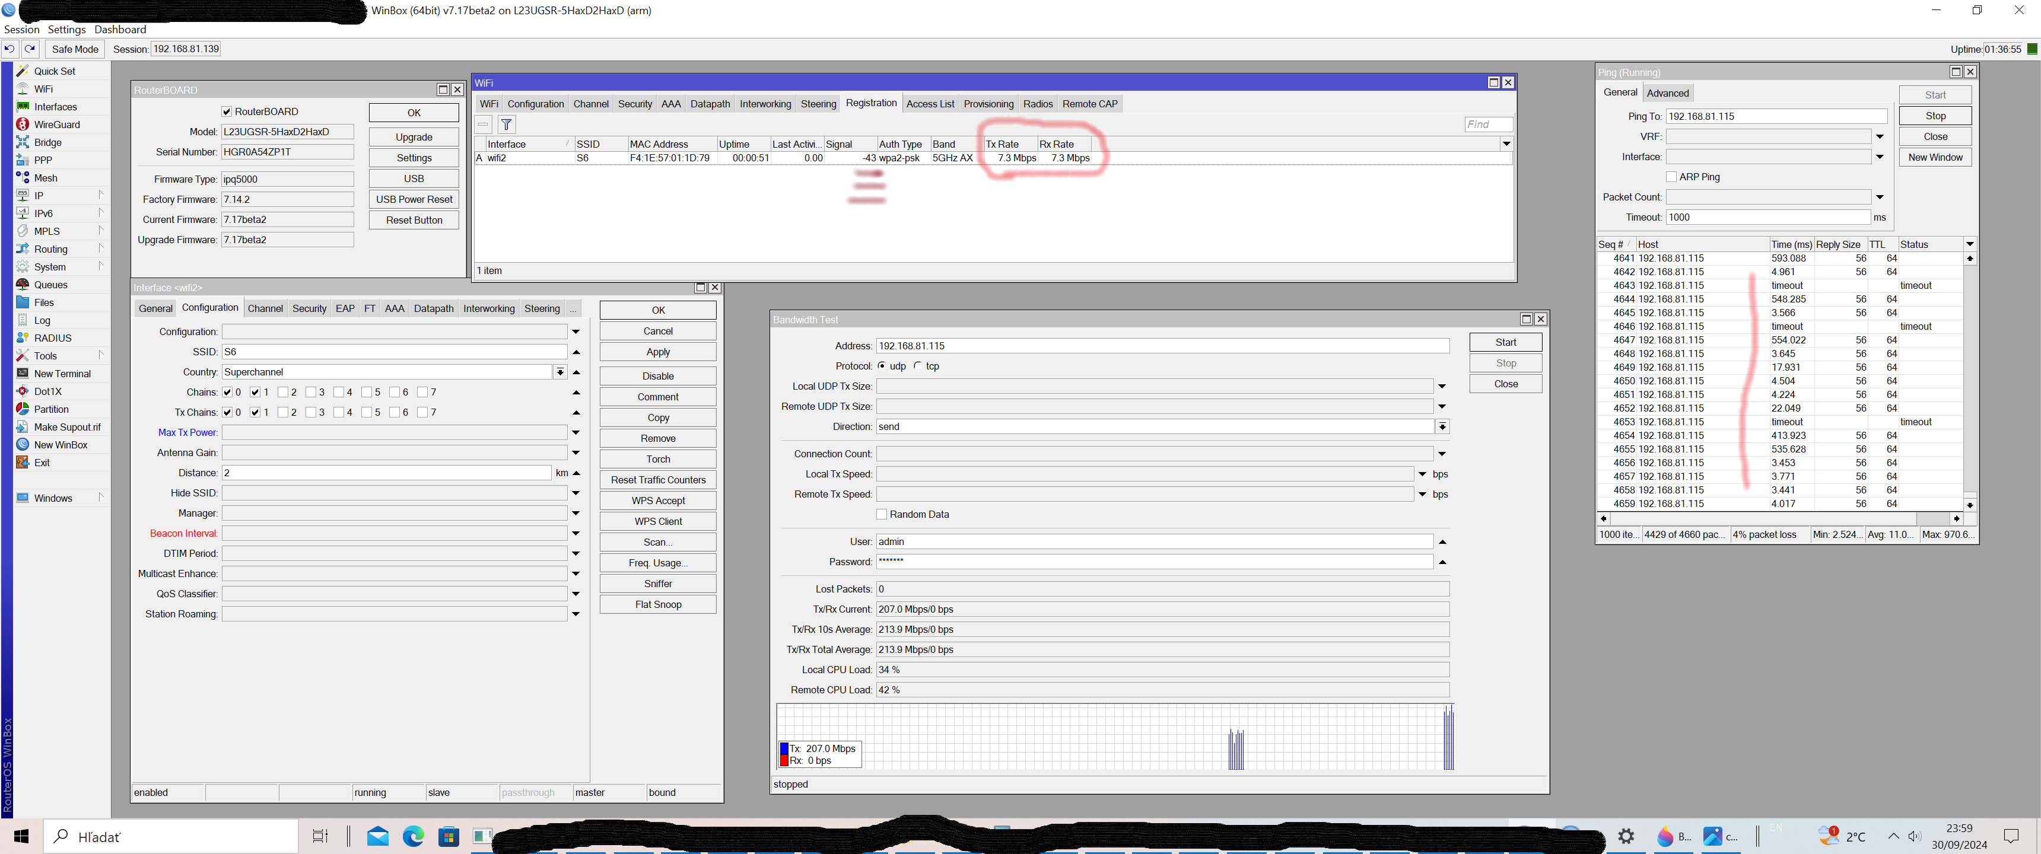2041x854 pixels.
Task: Switch to the Access List tab
Action: tap(929, 104)
